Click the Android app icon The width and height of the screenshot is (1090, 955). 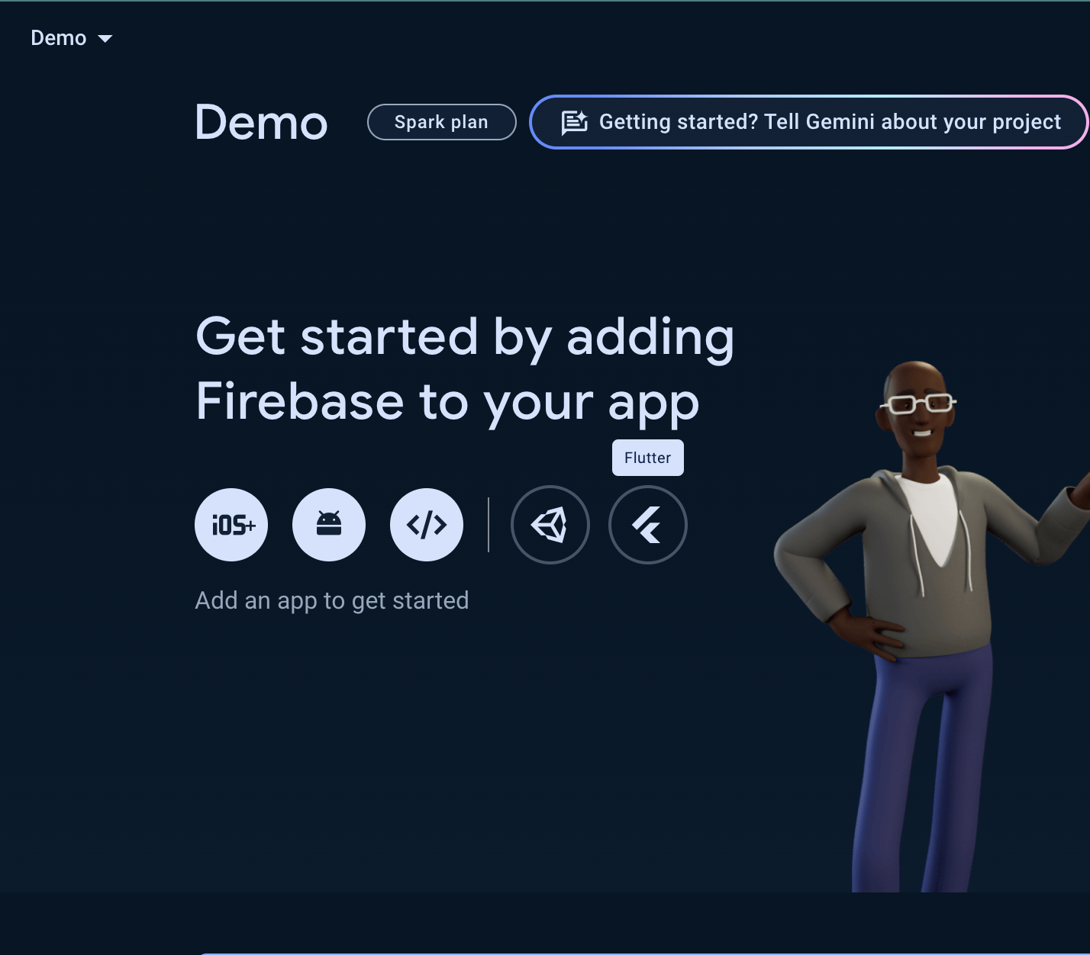pos(329,525)
